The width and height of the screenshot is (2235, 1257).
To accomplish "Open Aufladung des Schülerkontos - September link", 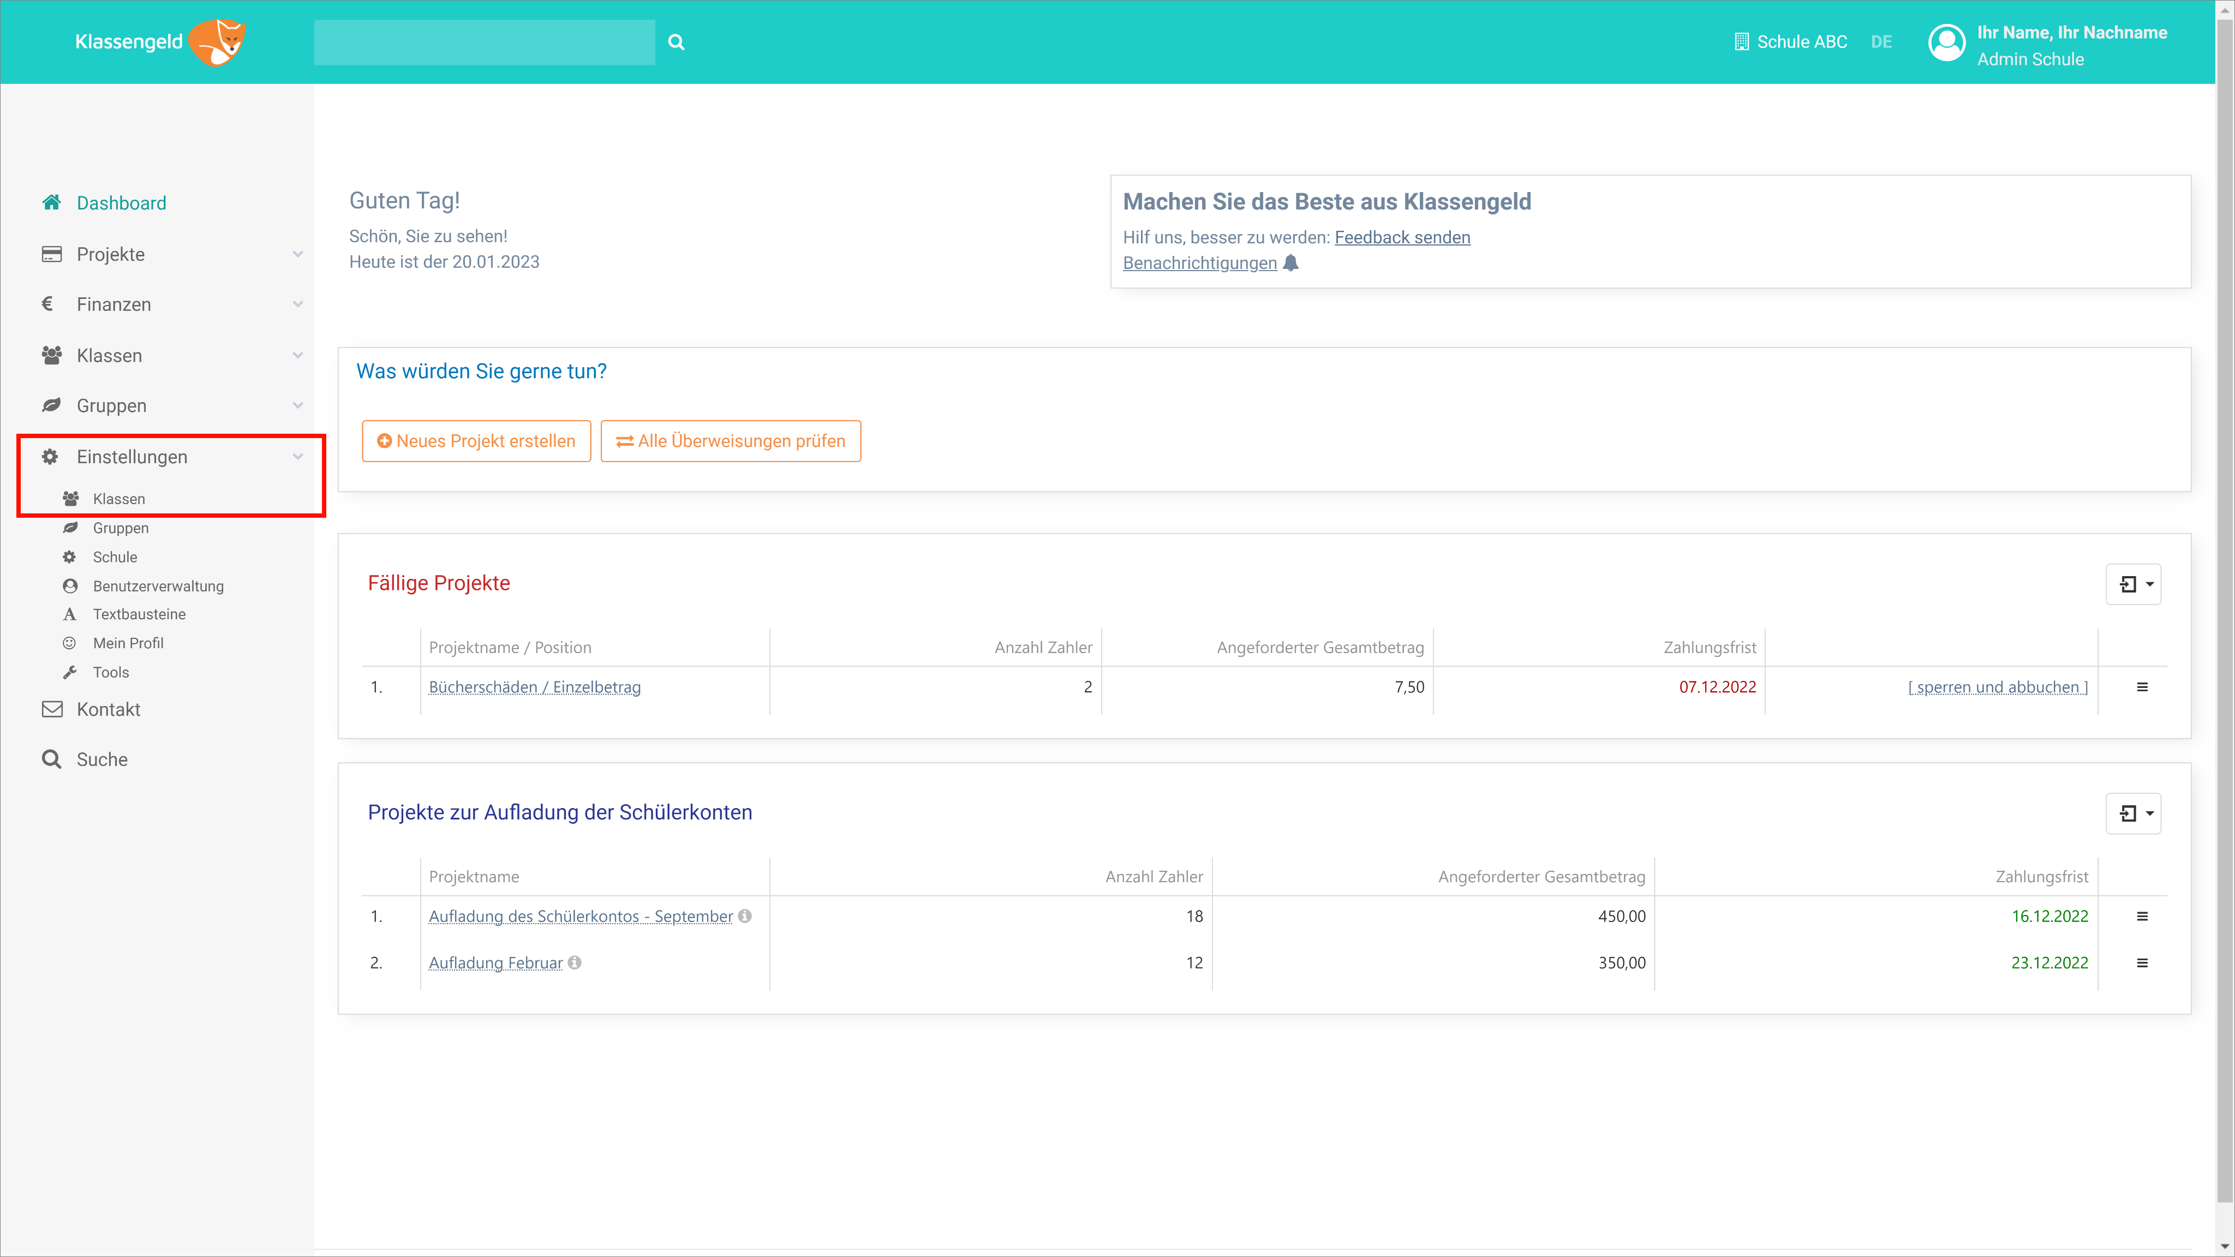I will click(x=581, y=916).
